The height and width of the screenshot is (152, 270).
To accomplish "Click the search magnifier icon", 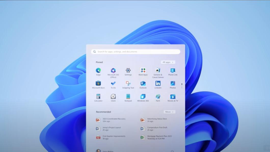I will 94,52.
